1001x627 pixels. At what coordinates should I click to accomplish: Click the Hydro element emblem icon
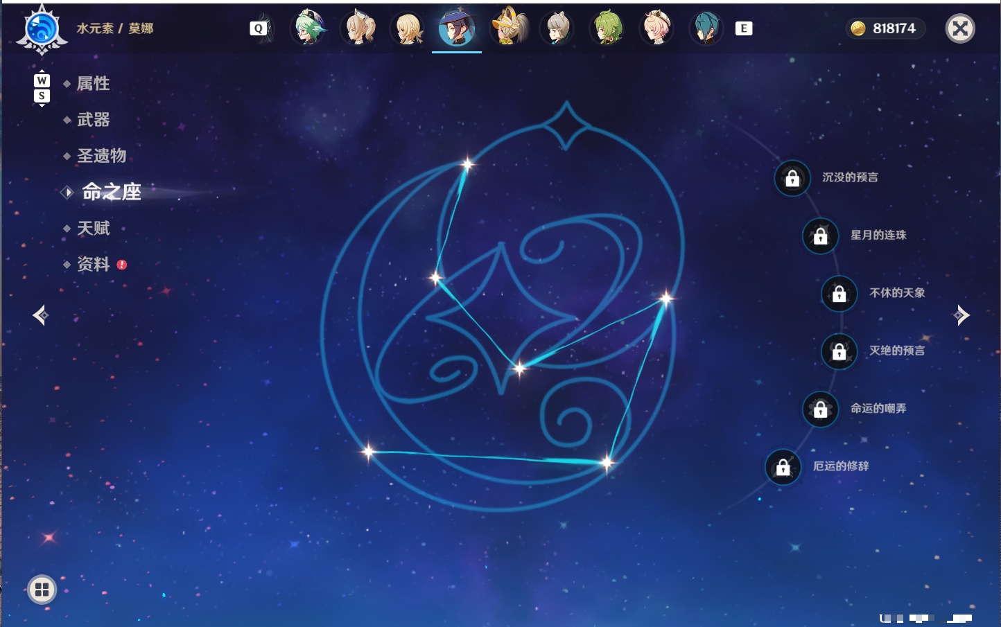coord(42,29)
